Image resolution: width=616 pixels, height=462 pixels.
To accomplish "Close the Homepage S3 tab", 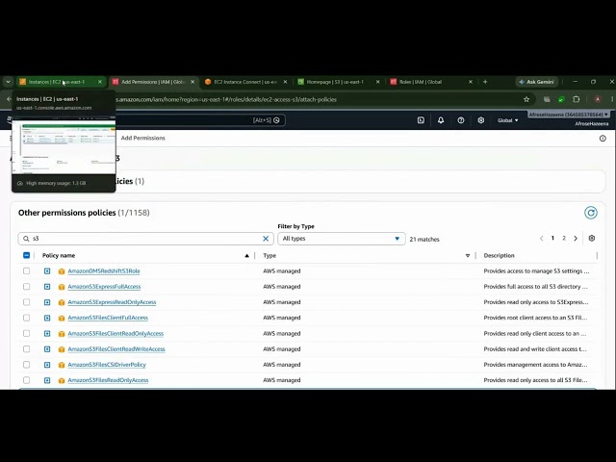I will [x=378, y=82].
